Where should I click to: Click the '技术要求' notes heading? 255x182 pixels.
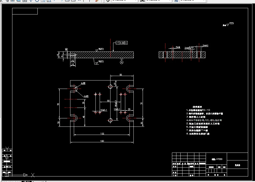click(197, 107)
